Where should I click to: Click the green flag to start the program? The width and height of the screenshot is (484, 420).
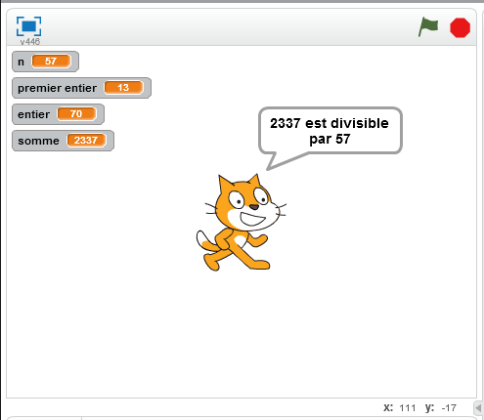pyautogui.click(x=428, y=26)
